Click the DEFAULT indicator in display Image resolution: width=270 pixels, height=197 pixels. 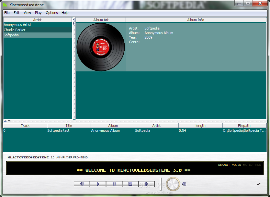[x=224, y=165]
